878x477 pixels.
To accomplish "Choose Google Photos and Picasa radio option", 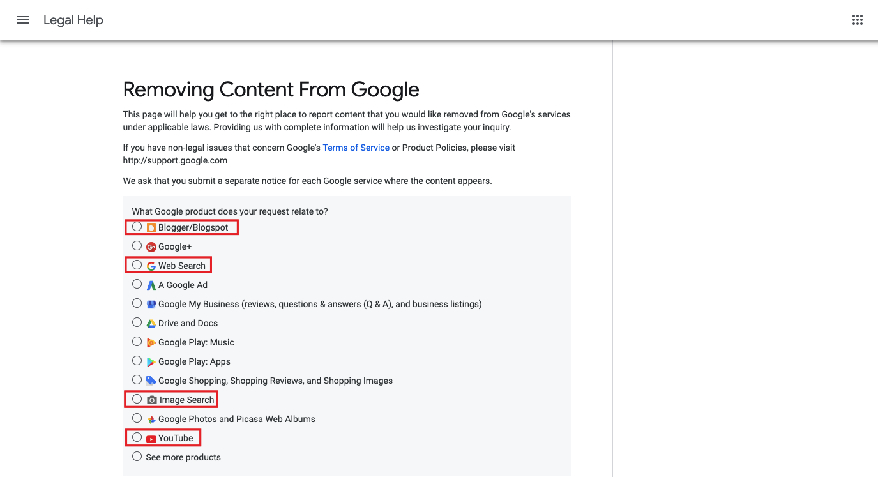I will (x=137, y=418).
